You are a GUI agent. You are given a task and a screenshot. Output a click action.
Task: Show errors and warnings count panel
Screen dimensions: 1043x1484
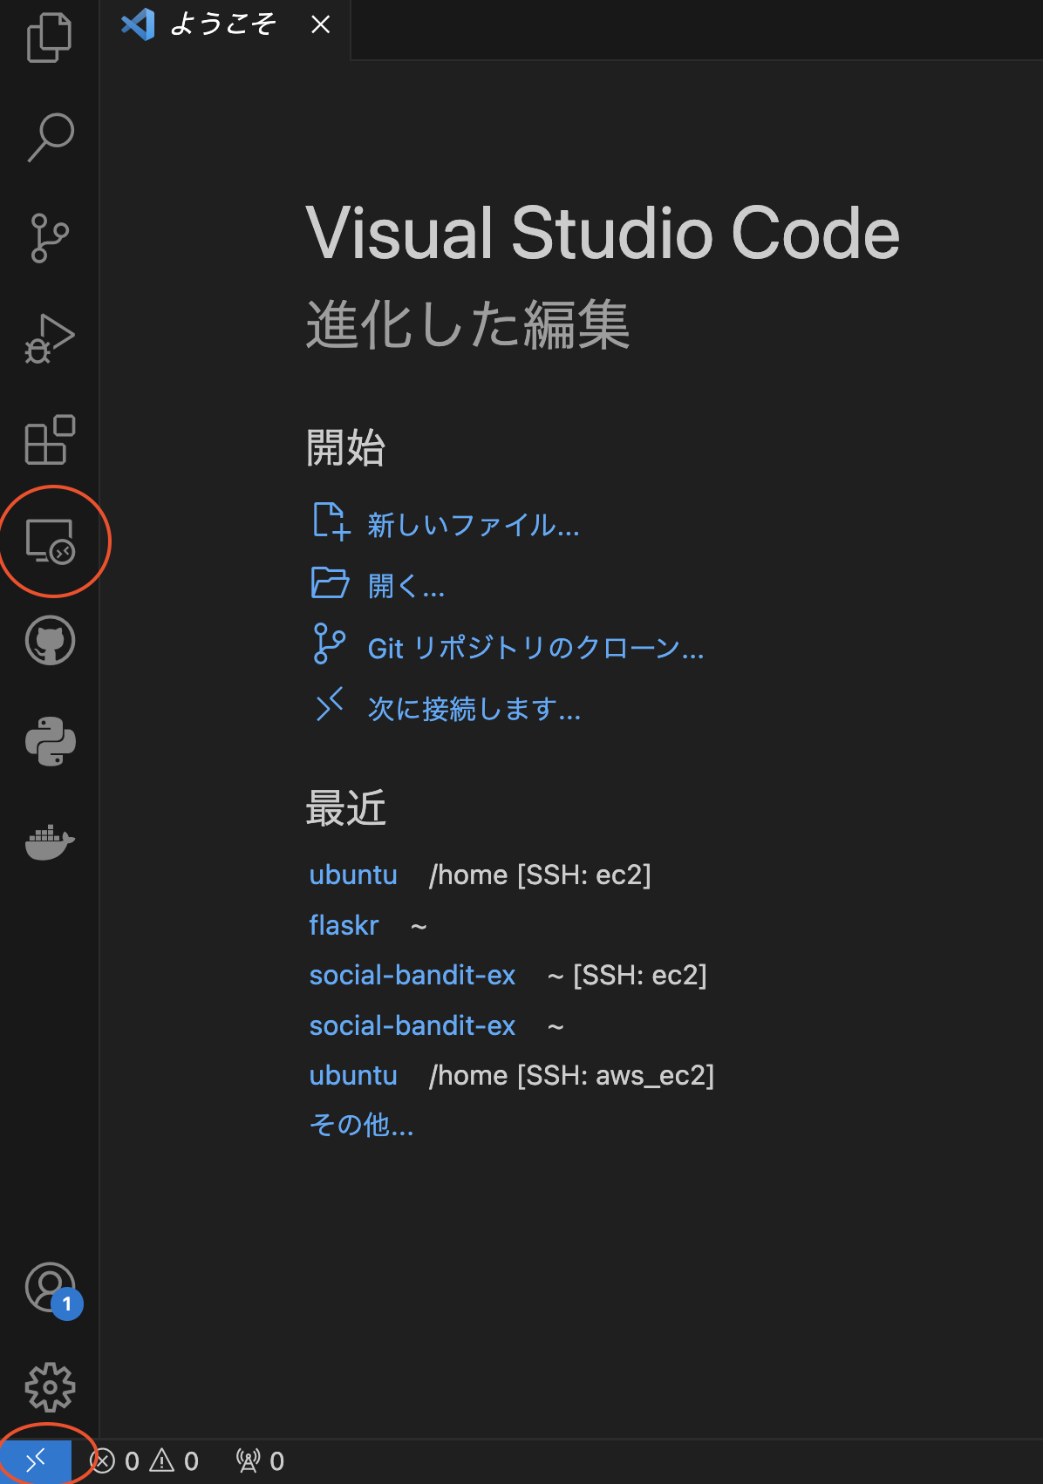point(145,1461)
